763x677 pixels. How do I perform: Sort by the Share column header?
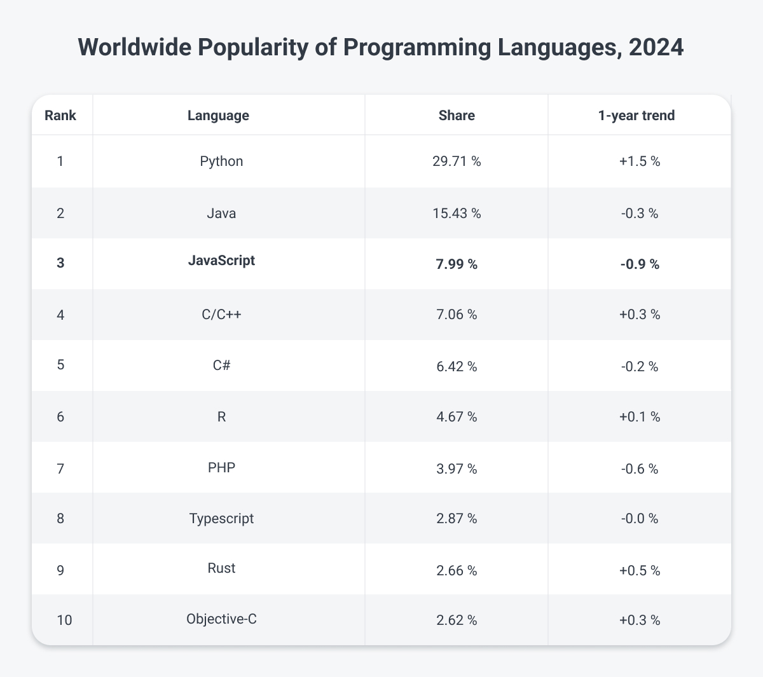pyautogui.click(x=457, y=115)
